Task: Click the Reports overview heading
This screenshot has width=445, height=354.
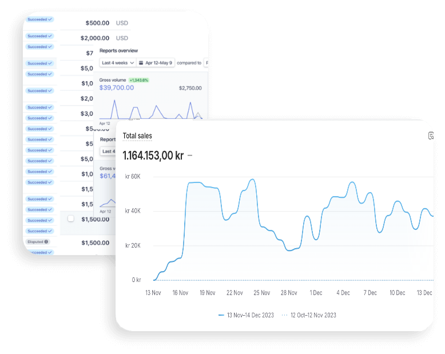Action: (118, 50)
